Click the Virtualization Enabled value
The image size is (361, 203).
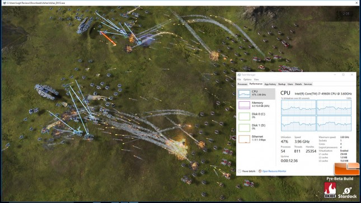[x=344, y=151]
